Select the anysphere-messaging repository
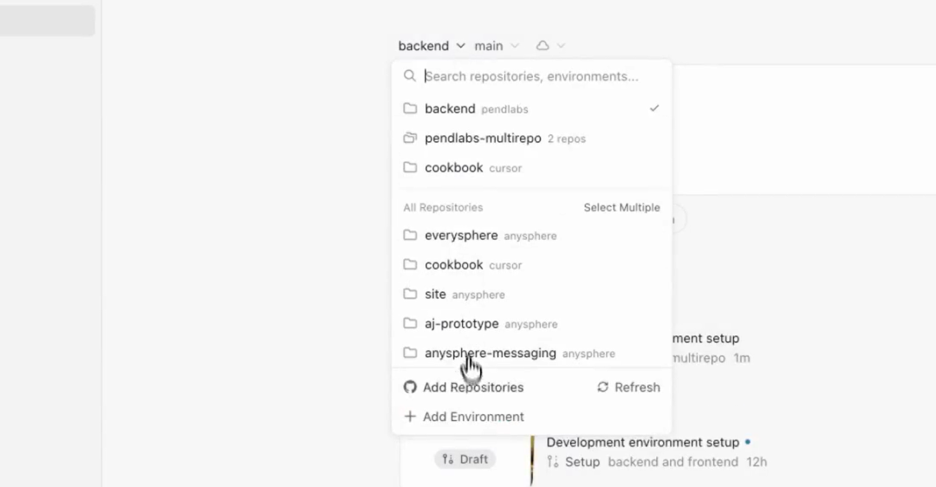This screenshot has width=936, height=487. tap(531, 354)
